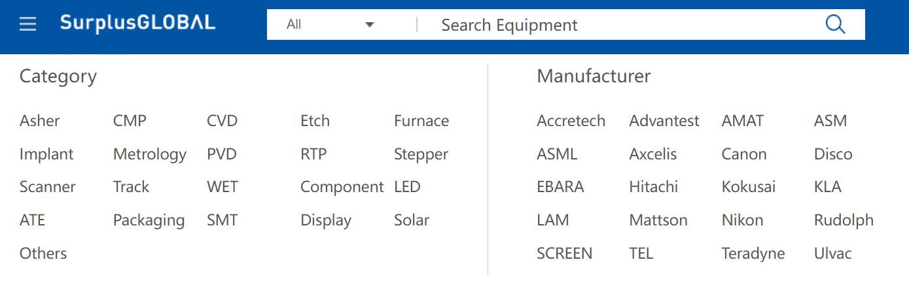Open the ATE category
Image resolution: width=909 pixels, height=296 pixels.
pyautogui.click(x=33, y=220)
